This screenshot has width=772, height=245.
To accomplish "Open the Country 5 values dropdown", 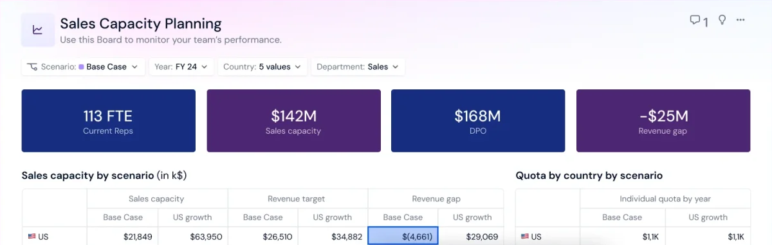I will [262, 67].
